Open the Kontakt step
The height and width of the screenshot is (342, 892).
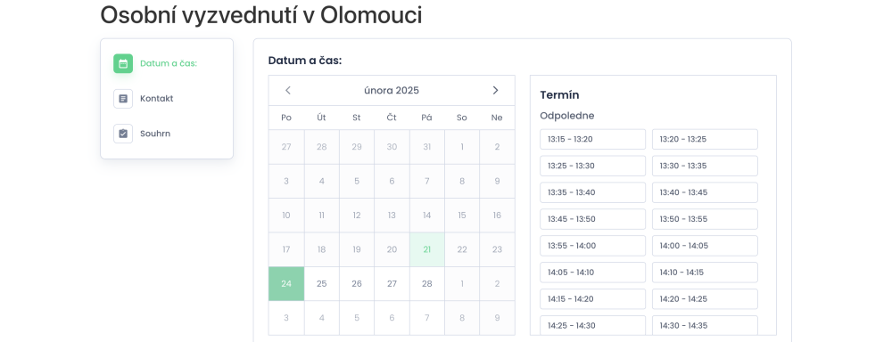click(x=156, y=99)
